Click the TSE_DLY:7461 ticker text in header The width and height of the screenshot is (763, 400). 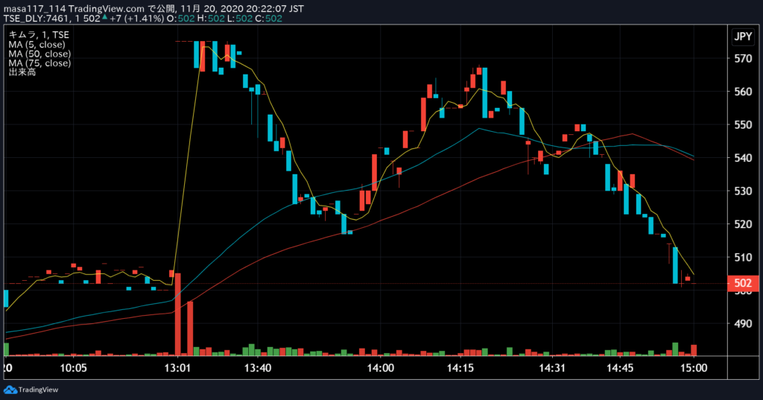coord(37,19)
